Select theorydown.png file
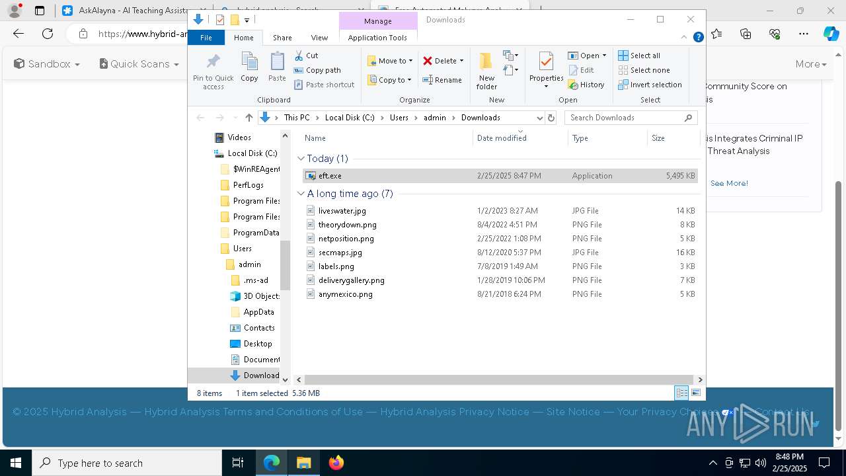This screenshot has width=846, height=476. tap(500, 225)
